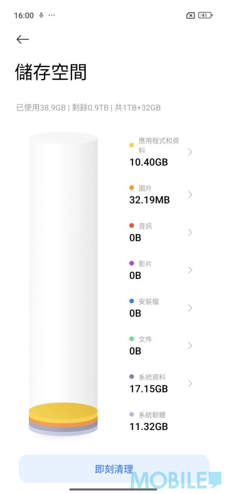The width and height of the screenshot is (228, 494).
Task: Open 安裝檔 storage chevron
Action: (x=190, y=308)
